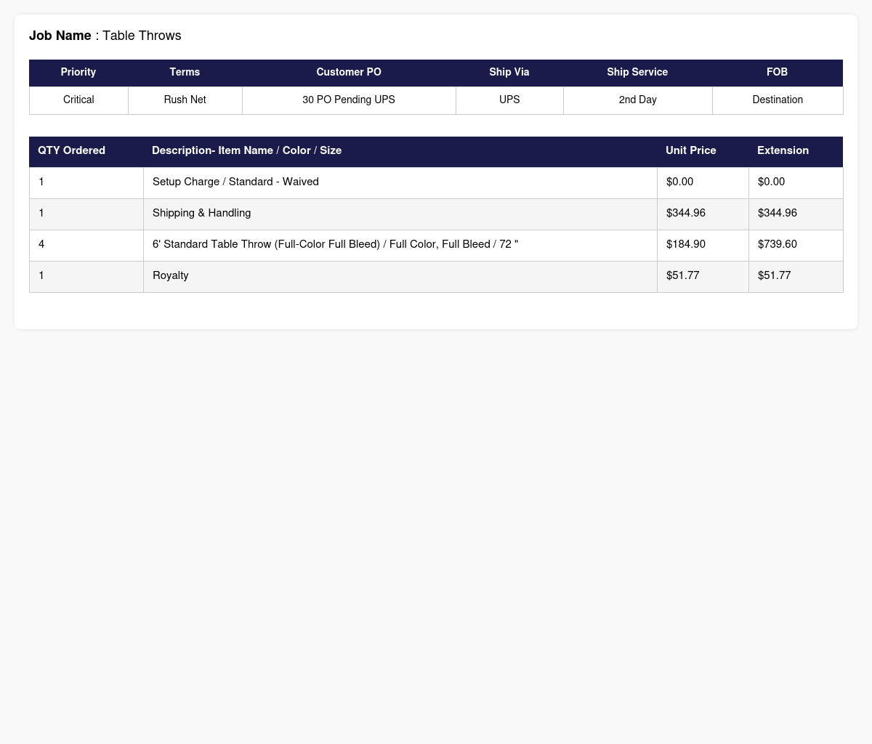Screen dimensions: 872x744
Task: Select the 'UPS' ship via cell
Action: pos(509,100)
